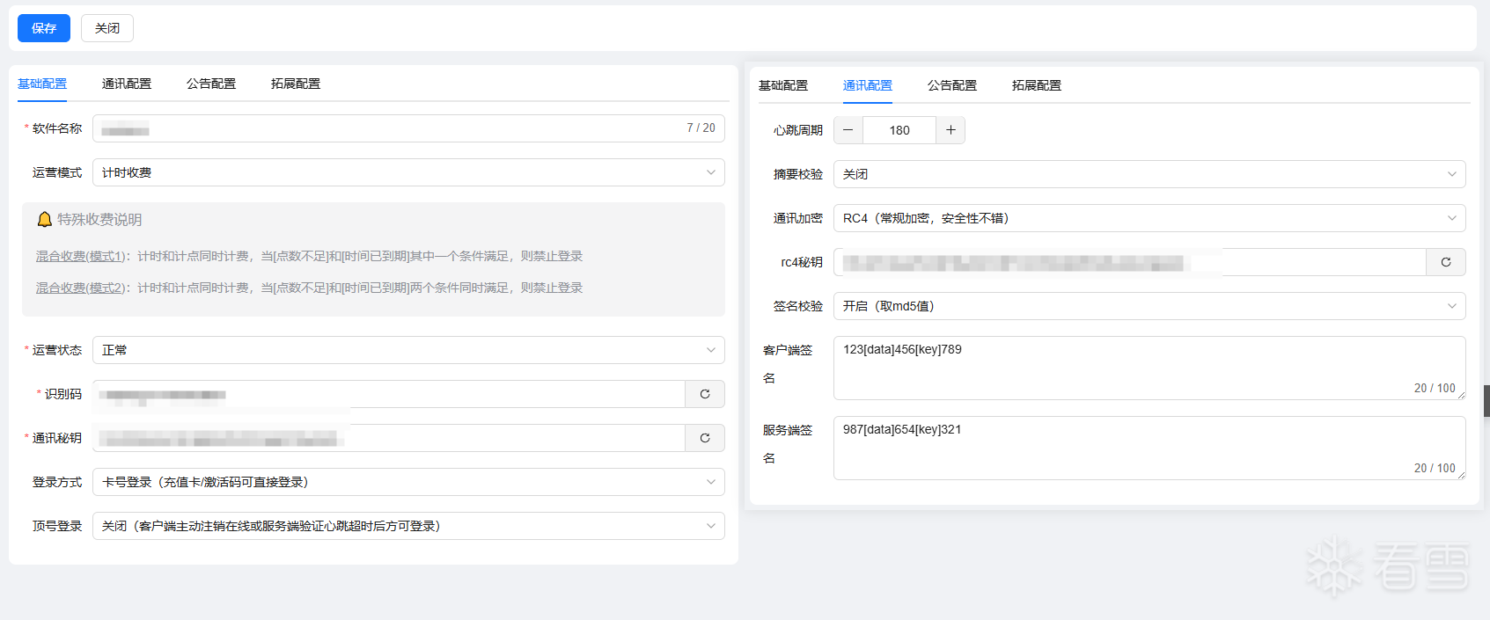Click the 摘要校验 dropdown chevron arrow

coord(1452,174)
